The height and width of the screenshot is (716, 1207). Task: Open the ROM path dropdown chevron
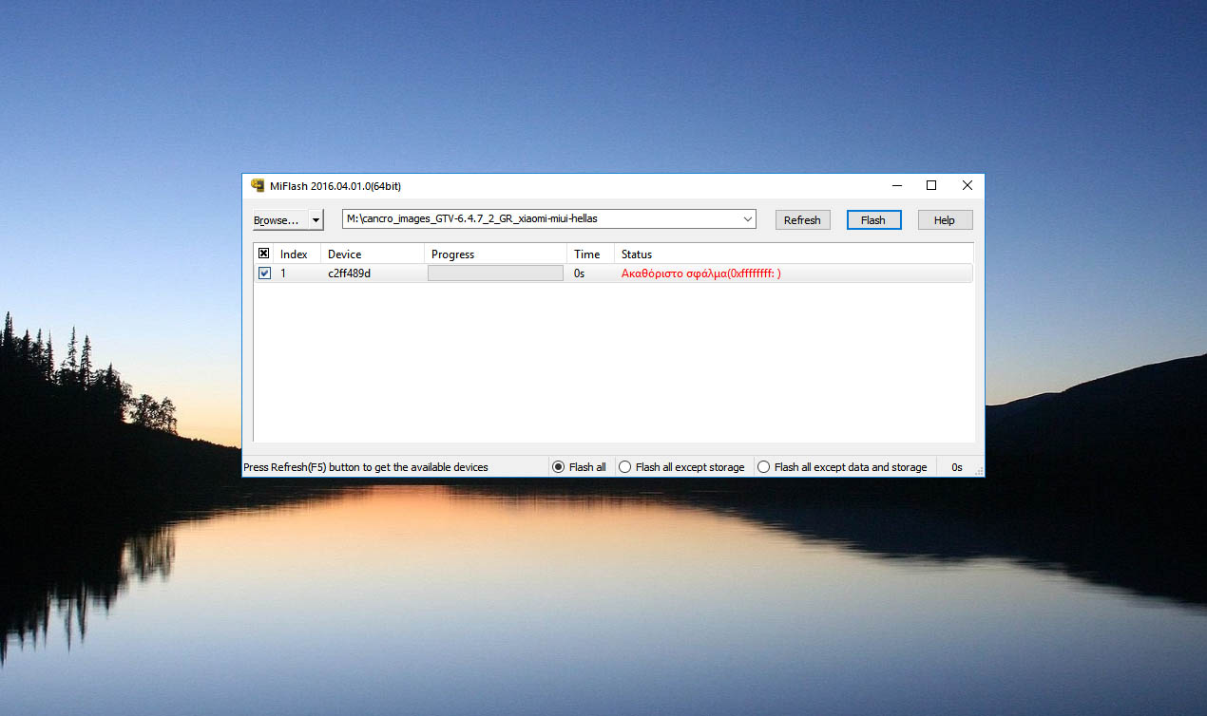747,219
